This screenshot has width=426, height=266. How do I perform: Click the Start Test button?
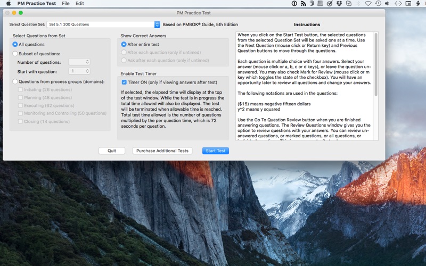216,151
